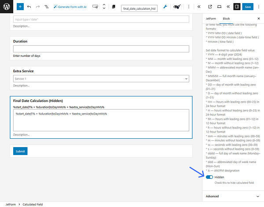
Task: Click the Duration input field
Action: 101,49
